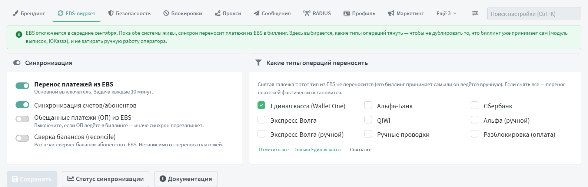The width and height of the screenshot is (588, 187).
Task: Click the Блокировки ban icon
Action: tap(166, 13)
